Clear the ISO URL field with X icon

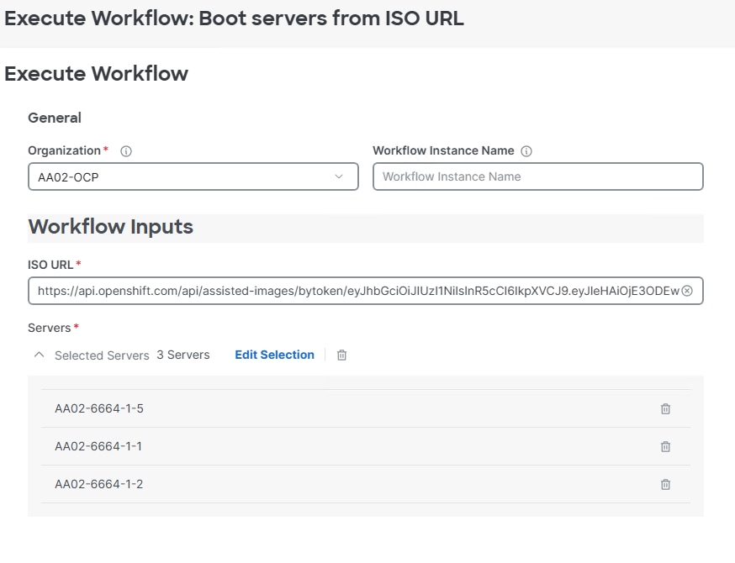687,291
